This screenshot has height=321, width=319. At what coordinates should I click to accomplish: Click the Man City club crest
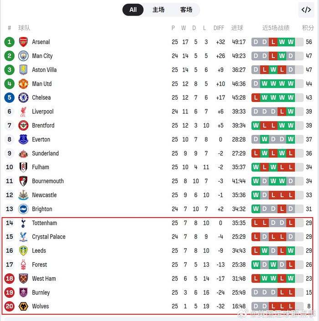click(23, 56)
